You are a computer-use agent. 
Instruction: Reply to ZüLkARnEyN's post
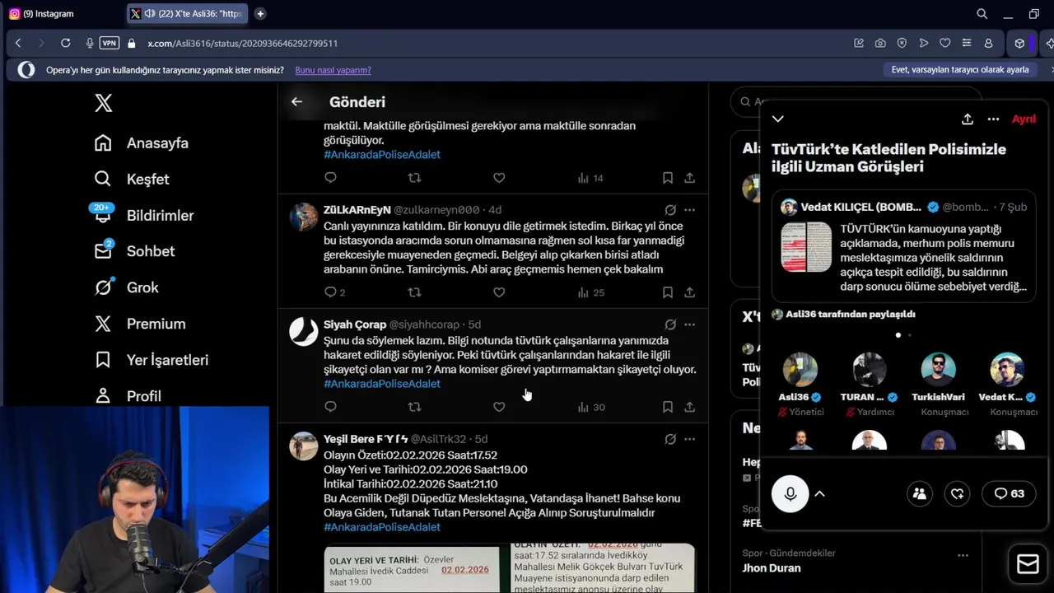point(330,292)
